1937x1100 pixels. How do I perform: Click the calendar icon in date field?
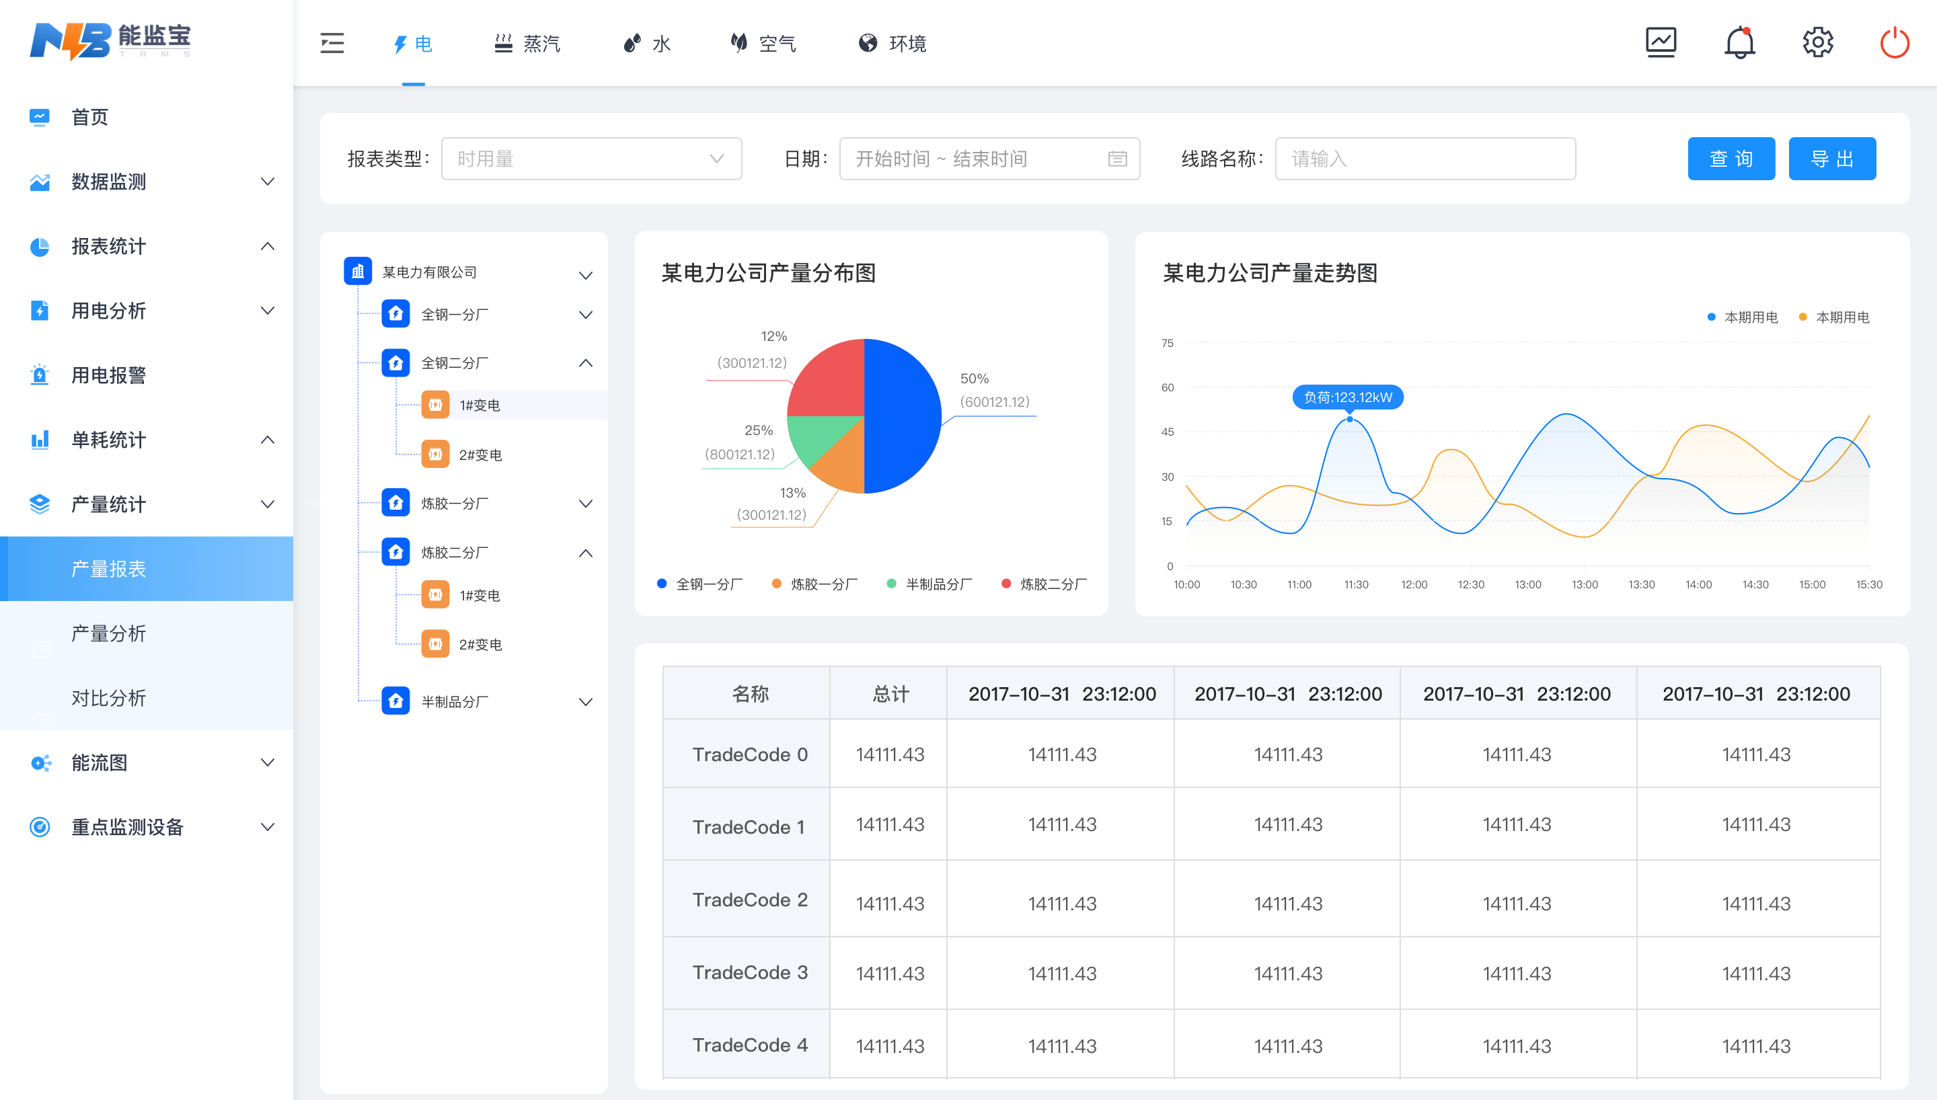point(1117,159)
